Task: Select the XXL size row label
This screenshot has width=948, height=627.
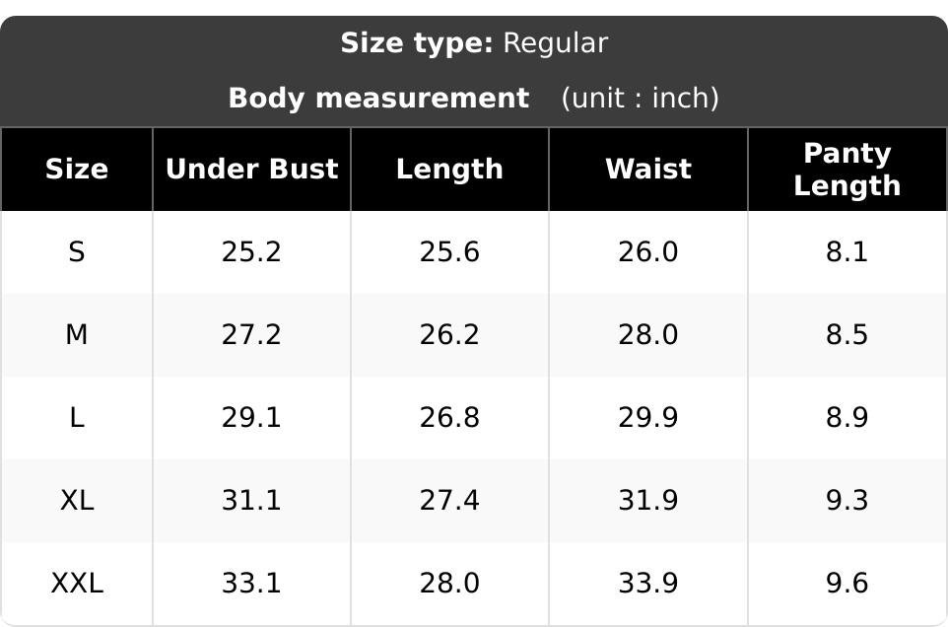Action: (x=77, y=584)
